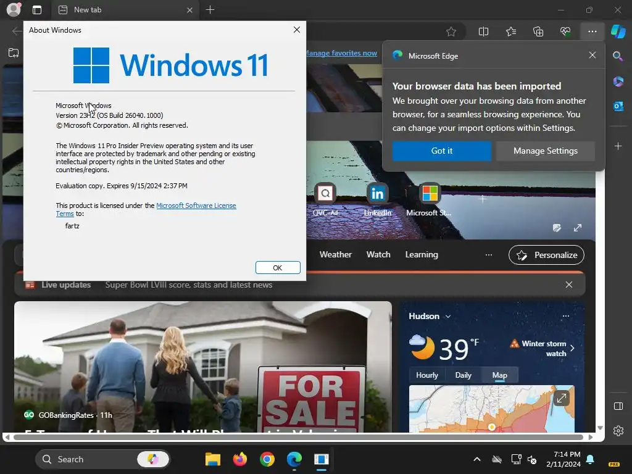Click OK in About Windows dialog
632x474 pixels.
pos(278,268)
